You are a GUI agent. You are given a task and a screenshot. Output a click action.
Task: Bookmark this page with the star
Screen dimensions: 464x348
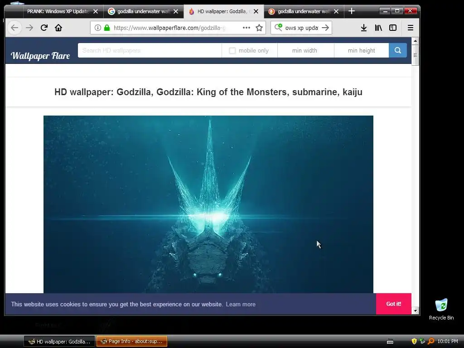click(x=259, y=28)
